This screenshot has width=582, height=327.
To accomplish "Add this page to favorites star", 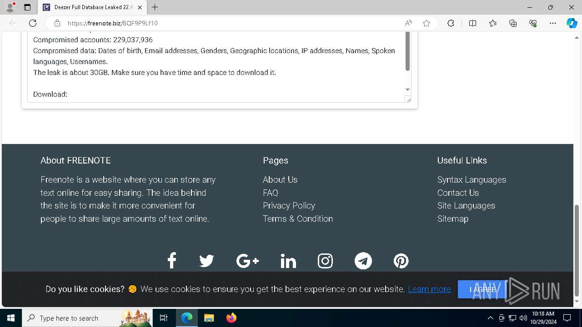I will (x=426, y=23).
